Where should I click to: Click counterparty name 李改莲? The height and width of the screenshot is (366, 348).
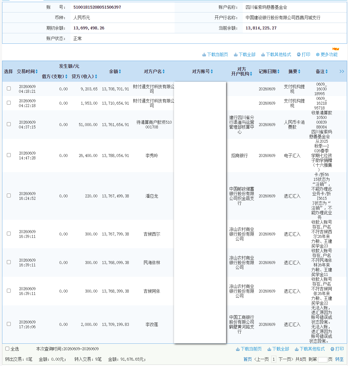point(152,324)
